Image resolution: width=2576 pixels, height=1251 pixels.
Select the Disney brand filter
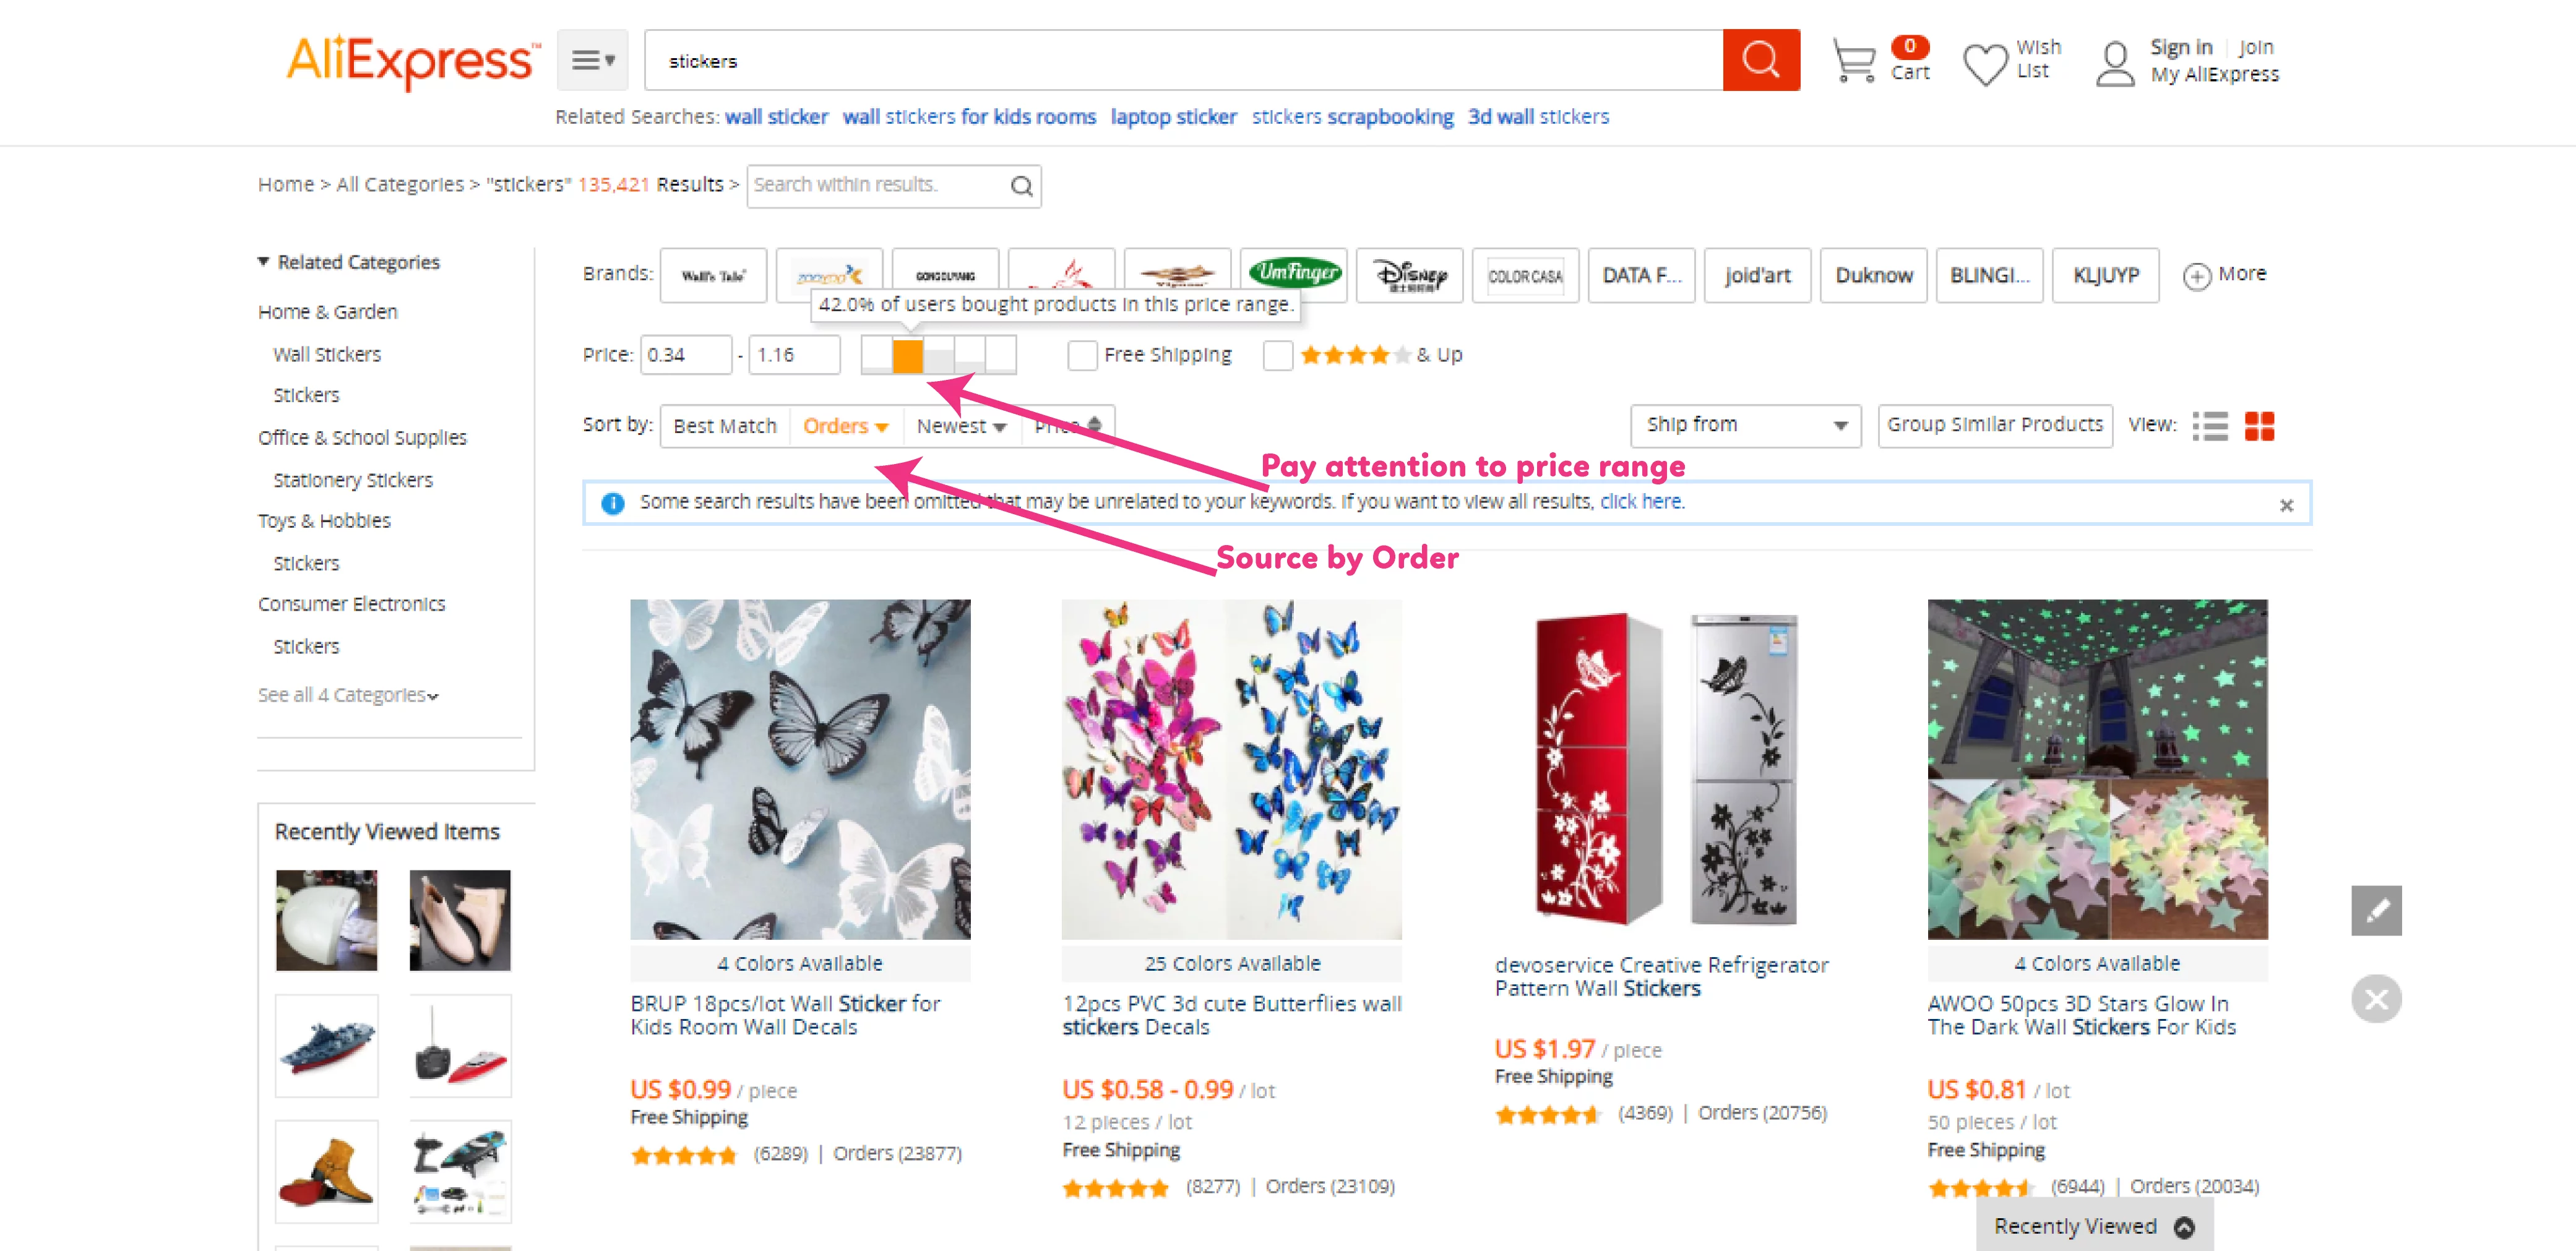coord(1411,276)
